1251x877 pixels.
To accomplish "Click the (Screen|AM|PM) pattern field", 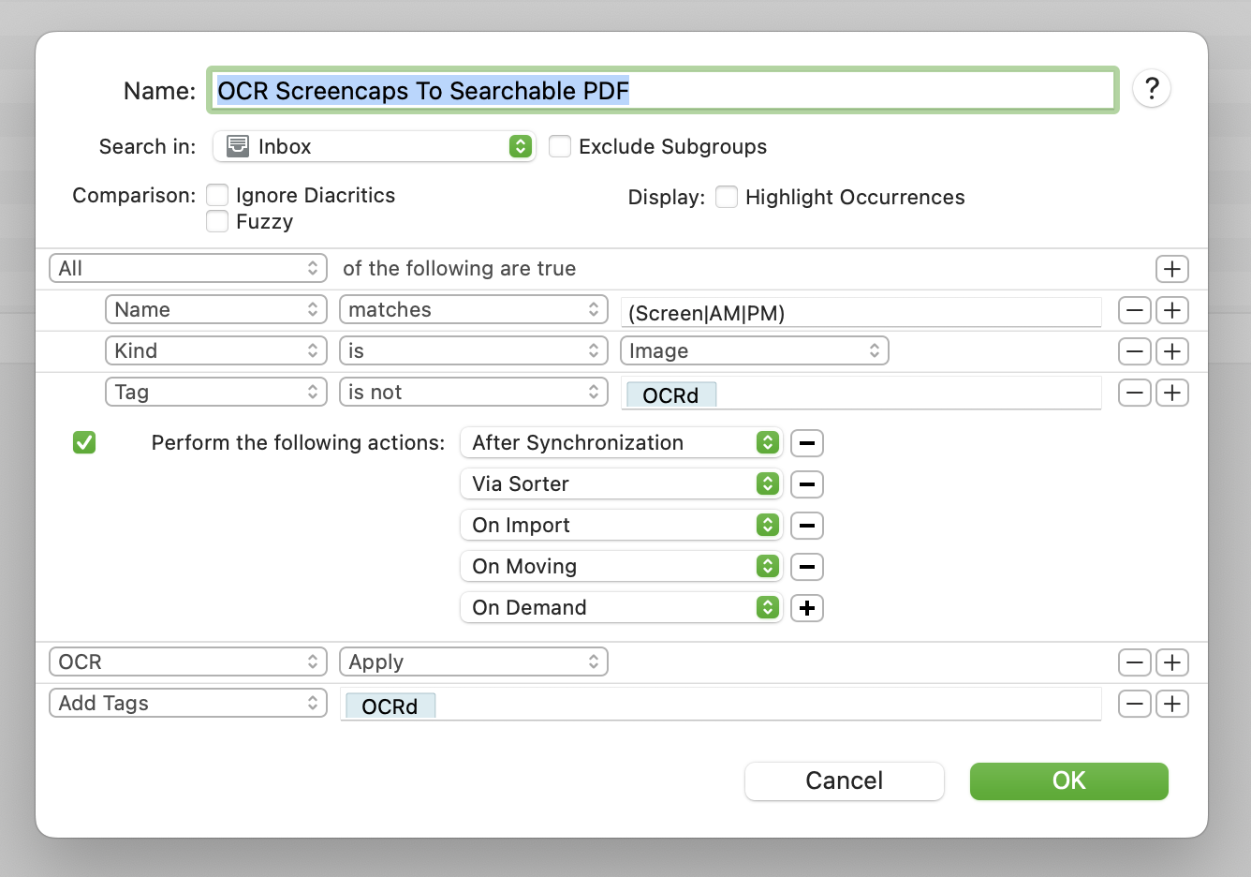I will 861,313.
